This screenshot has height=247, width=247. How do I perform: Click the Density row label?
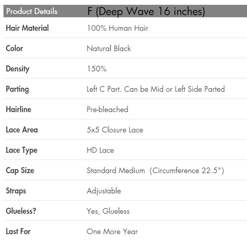[x=17, y=69]
